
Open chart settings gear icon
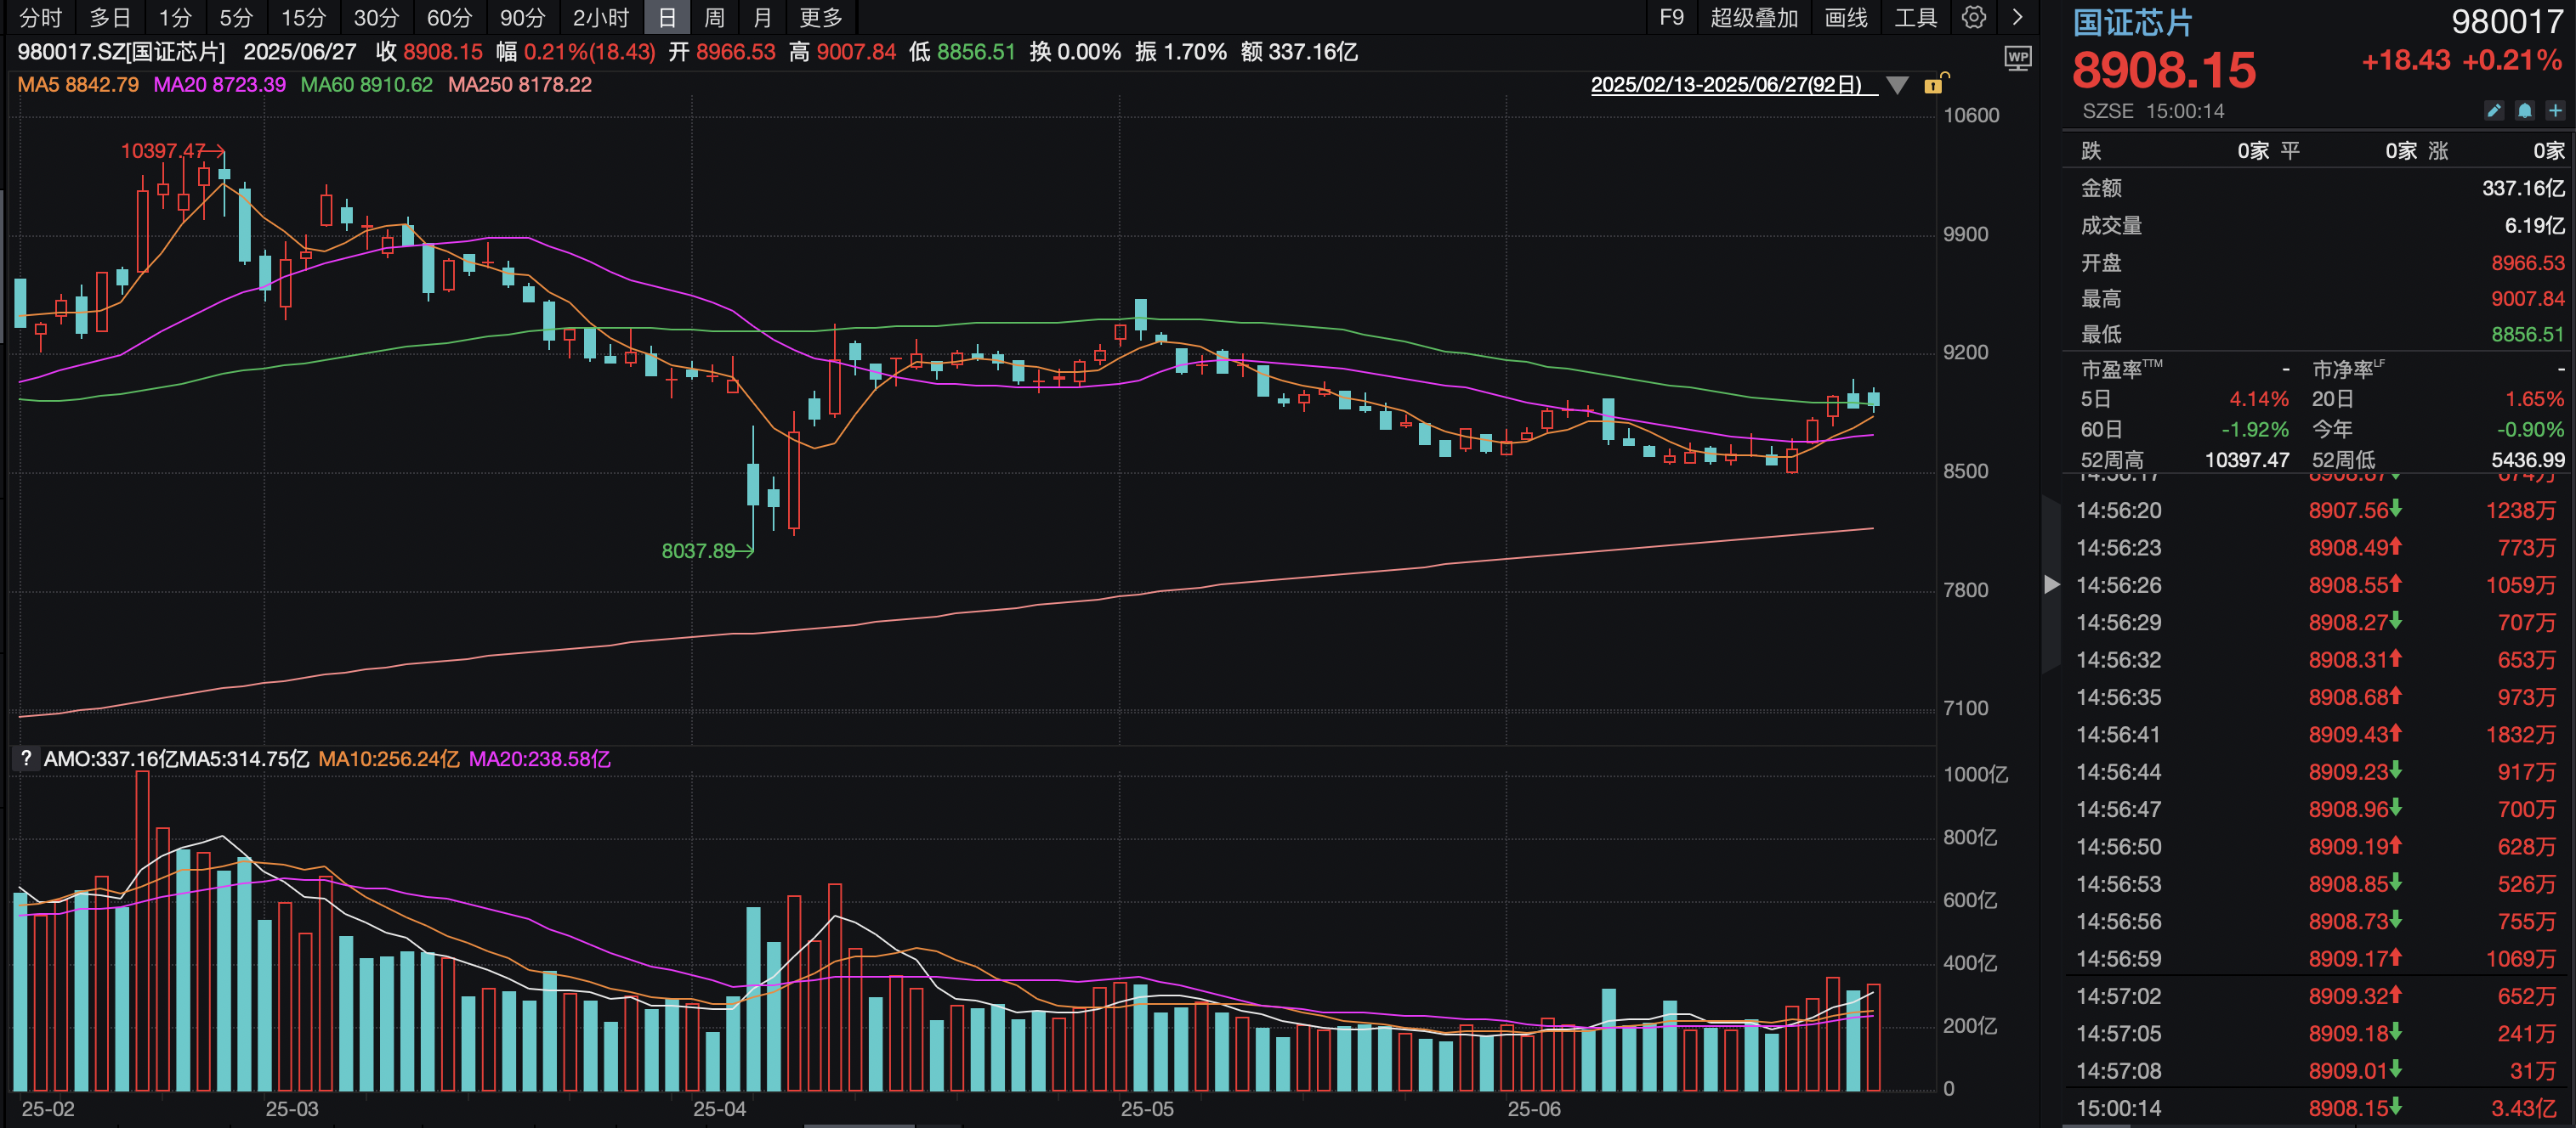point(1973,17)
